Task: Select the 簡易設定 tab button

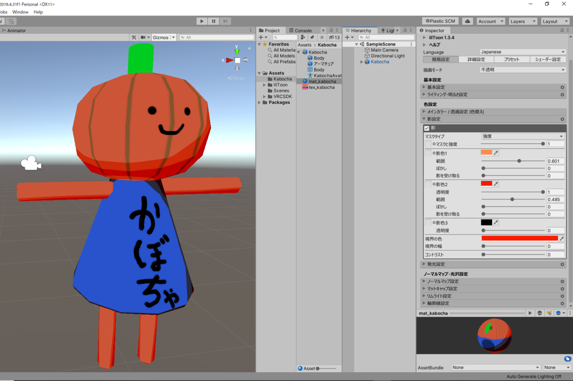Action: point(441,60)
